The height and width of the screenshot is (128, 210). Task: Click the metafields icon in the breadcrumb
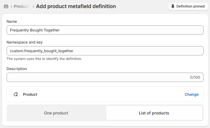6,6
